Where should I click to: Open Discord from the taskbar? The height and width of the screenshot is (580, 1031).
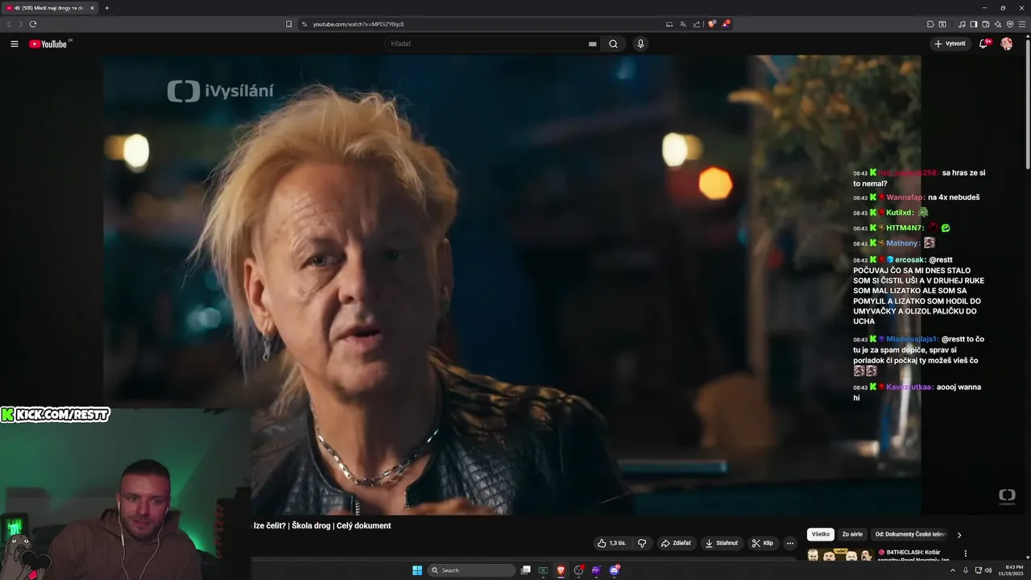[615, 570]
